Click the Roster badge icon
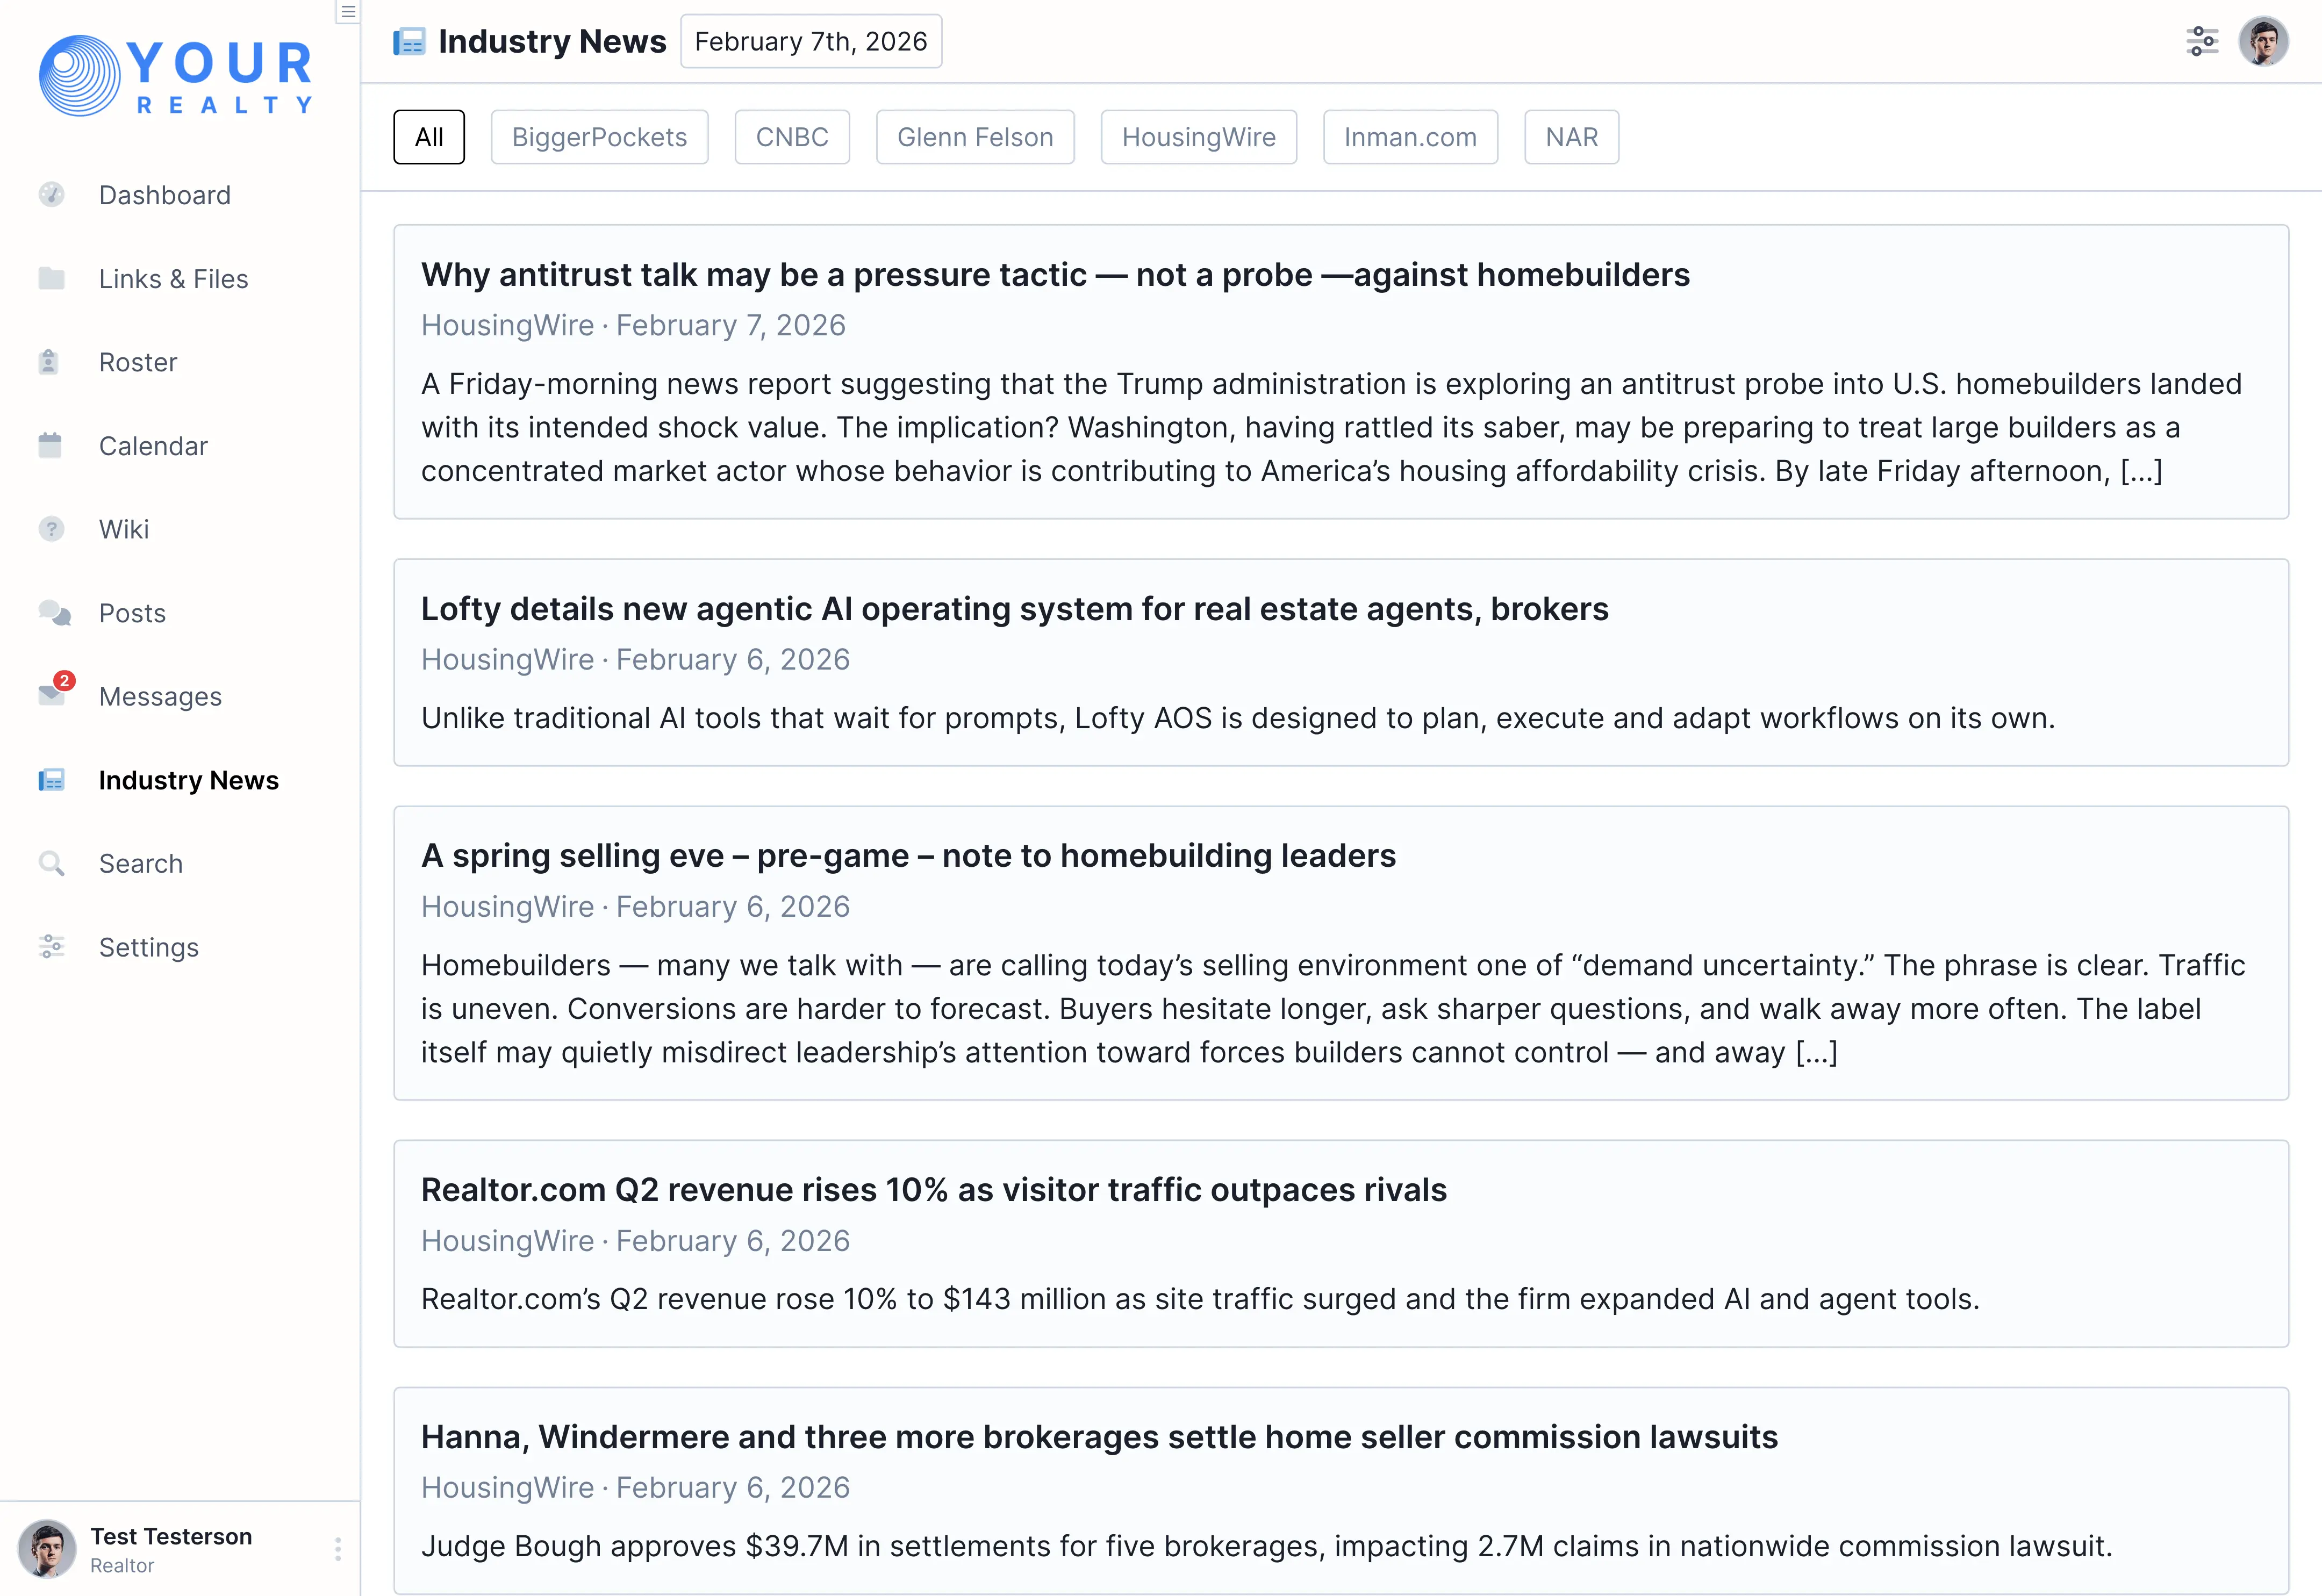This screenshot has height=1596, width=2322. [x=49, y=362]
